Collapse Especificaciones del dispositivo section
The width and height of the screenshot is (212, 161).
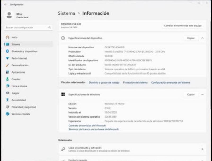pos(202,38)
